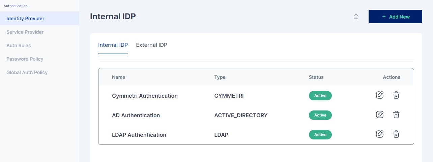Click the Name column header

tap(118, 77)
